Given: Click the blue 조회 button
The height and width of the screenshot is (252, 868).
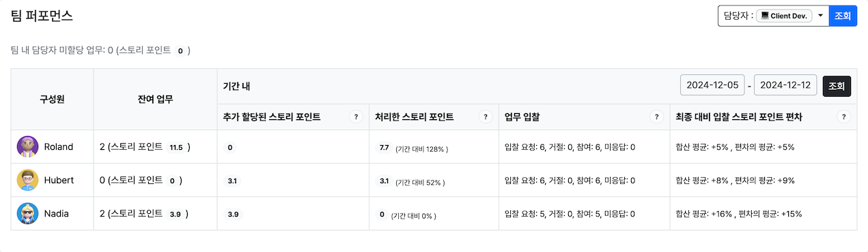Looking at the screenshot, I should 843,15.
